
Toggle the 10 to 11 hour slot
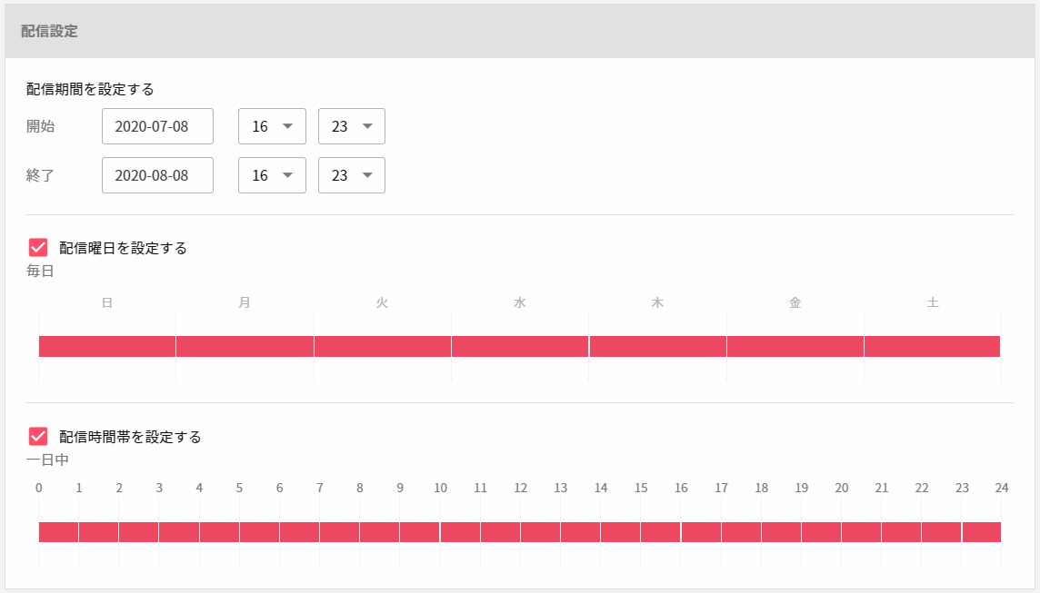click(460, 532)
